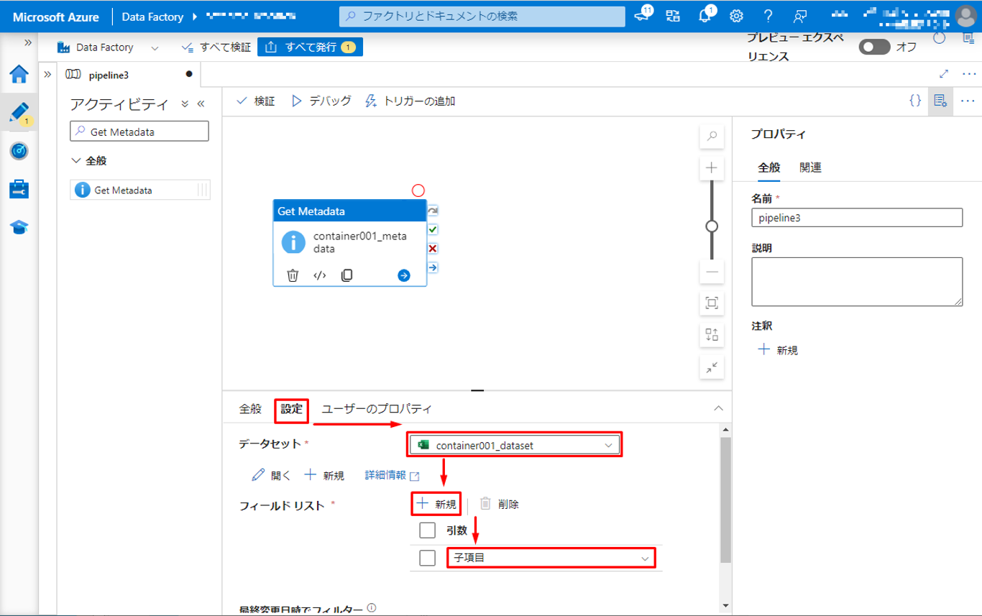This screenshot has width=982, height=616.
Task: Open the settings gear in header
Action: [736, 16]
